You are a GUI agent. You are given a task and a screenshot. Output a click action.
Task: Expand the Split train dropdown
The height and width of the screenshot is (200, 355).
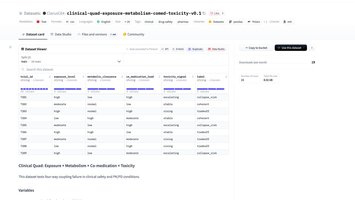(71, 59)
